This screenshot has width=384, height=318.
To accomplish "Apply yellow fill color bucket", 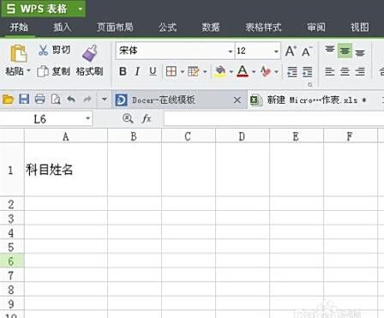I will click(x=220, y=71).
